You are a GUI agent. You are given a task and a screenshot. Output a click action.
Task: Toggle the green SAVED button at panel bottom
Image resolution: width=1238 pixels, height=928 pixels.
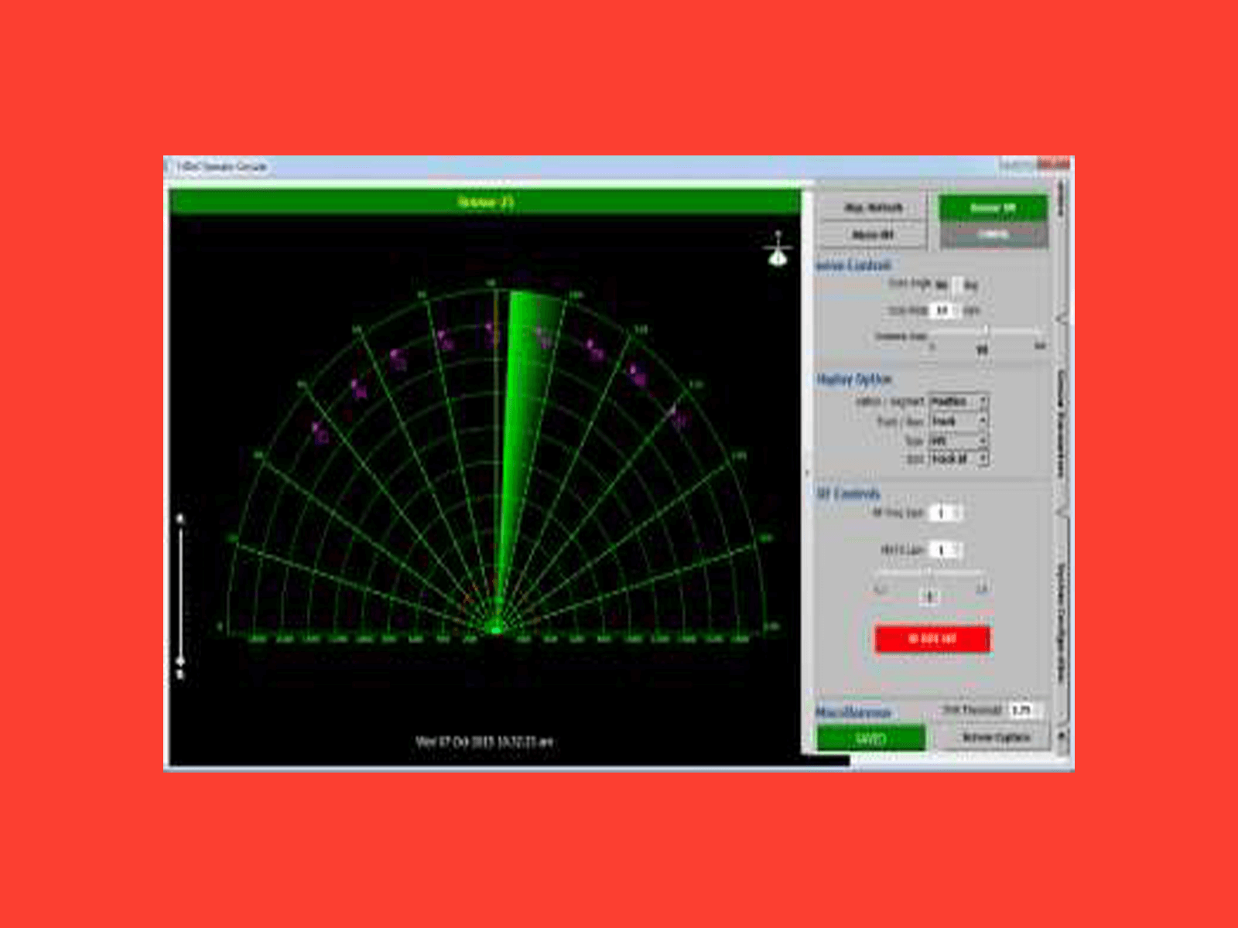[870, 739]
